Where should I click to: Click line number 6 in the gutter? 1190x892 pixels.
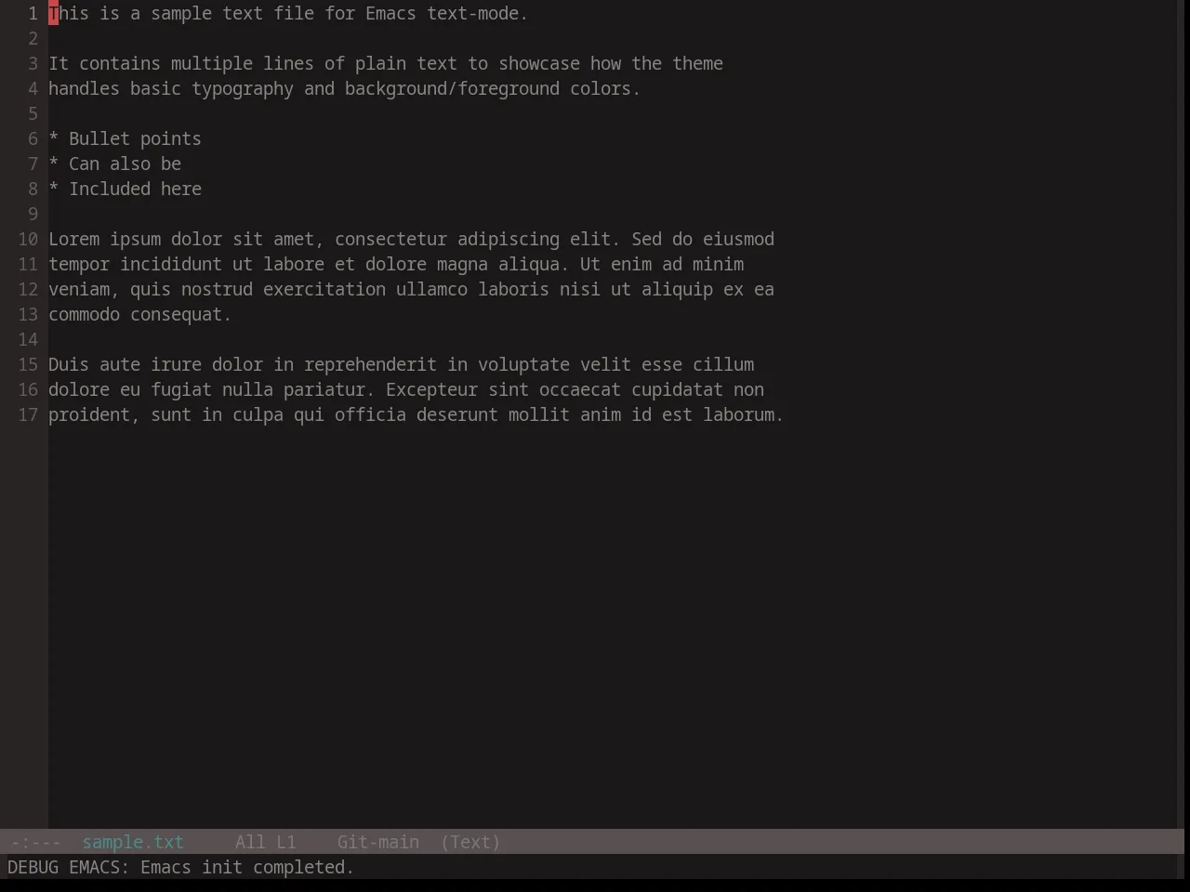click(x=33, y=139)
